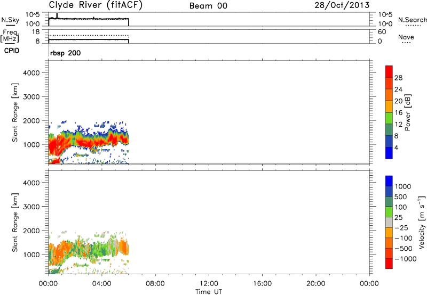Click the 'Time UT' axis title
This screenshot has height=295, width=427.
coord(209,292)
